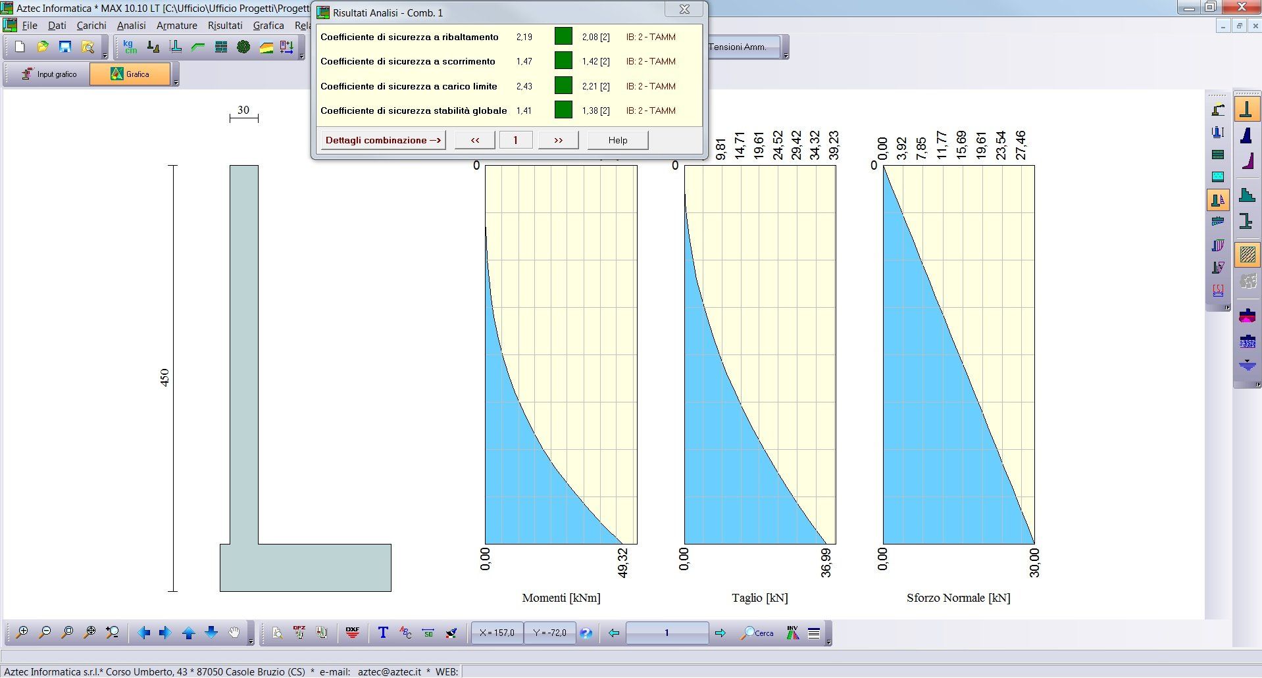Screen dimensions: 1262x678
Task: Click Help in Risultati Analisi dialog
Action: 617,140
